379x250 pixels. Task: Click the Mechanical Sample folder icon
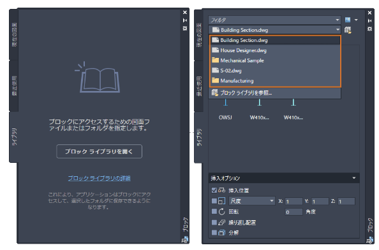[215, 60]
